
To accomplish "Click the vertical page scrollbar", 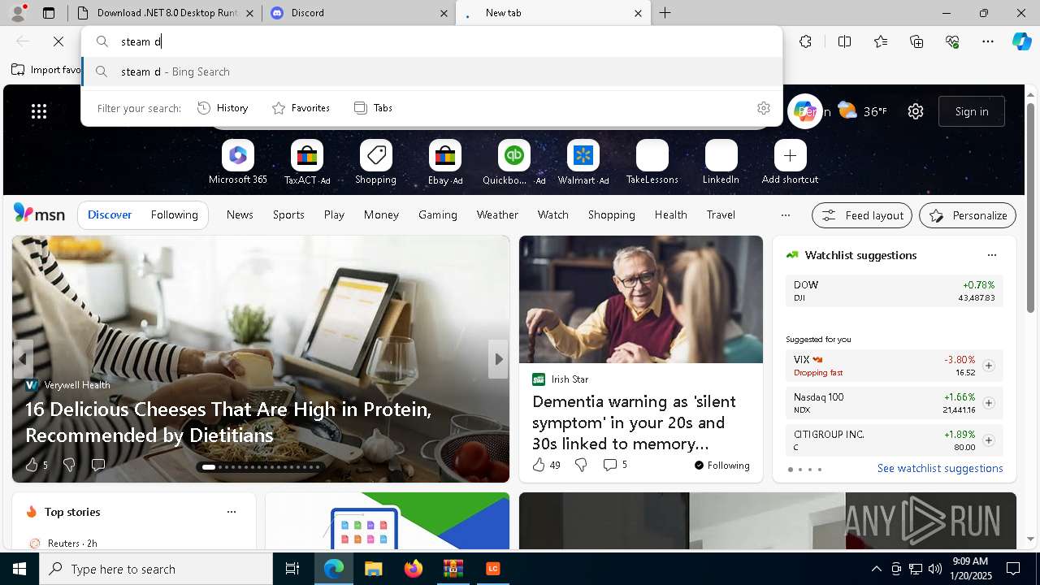I will click(x=1030, y=207).
